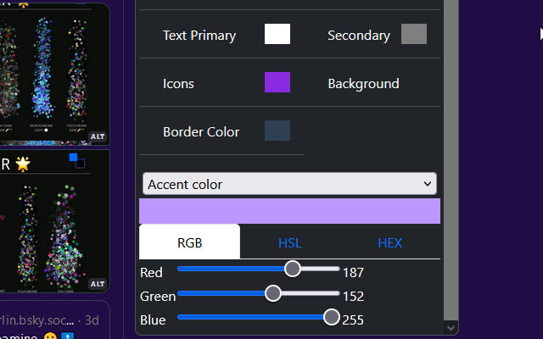
Task: Click the Text Primary white color swatch
Action: 277,34
